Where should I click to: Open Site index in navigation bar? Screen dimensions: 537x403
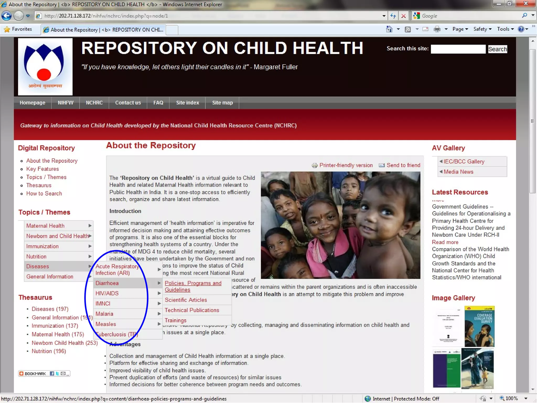pyautogui.click(x=187, y=103)
